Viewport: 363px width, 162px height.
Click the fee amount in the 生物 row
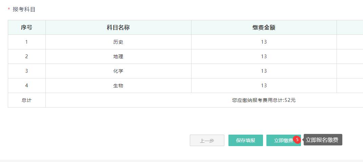264,86
